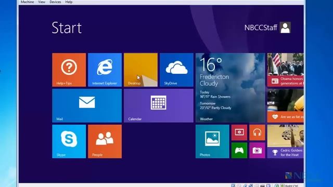The image size is (333, 187).
Task: Click the NBCCStaff user name
Action: coord(261,28)
